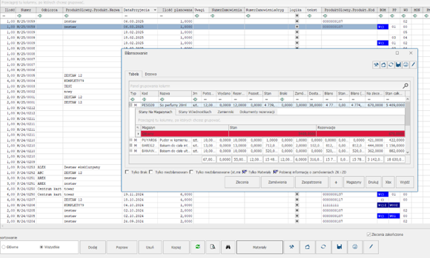
Task: Click the Materiały button in main window
Action: pos(259,247)
